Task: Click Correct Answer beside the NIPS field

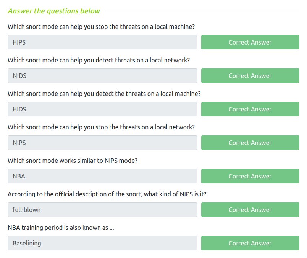Action: 250,143
